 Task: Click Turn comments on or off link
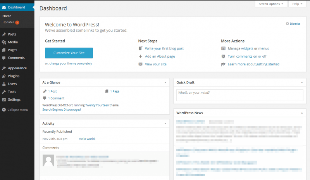pos(247,56)
